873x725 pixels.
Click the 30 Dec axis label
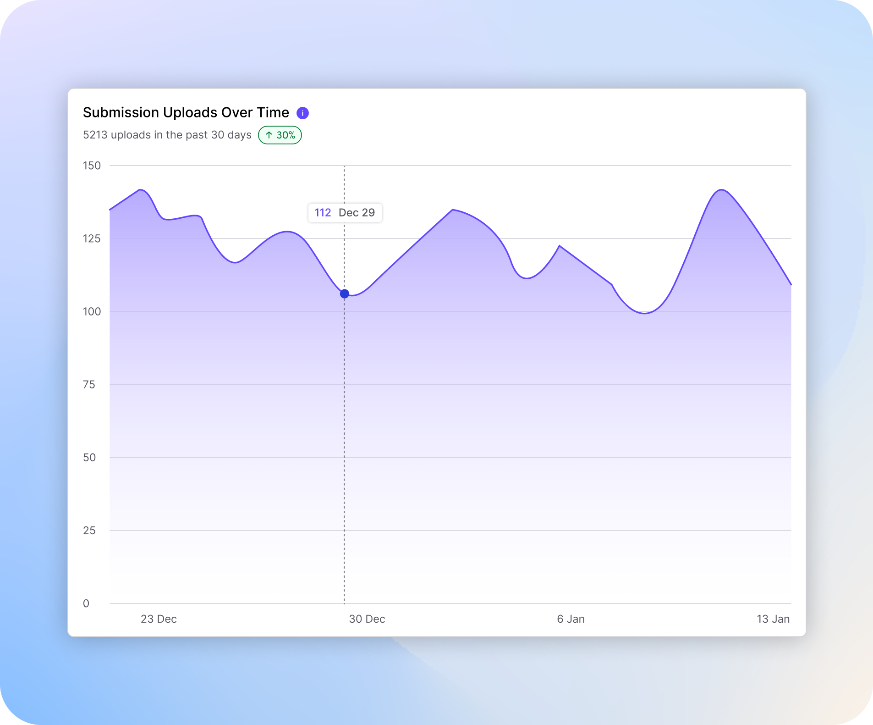367,619
